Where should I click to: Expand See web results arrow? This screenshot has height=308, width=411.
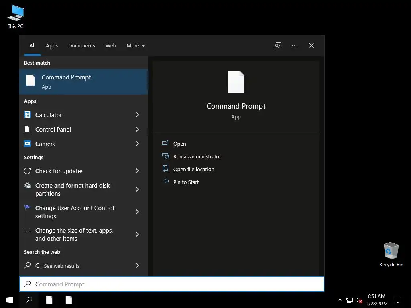(x=137, y=265)
